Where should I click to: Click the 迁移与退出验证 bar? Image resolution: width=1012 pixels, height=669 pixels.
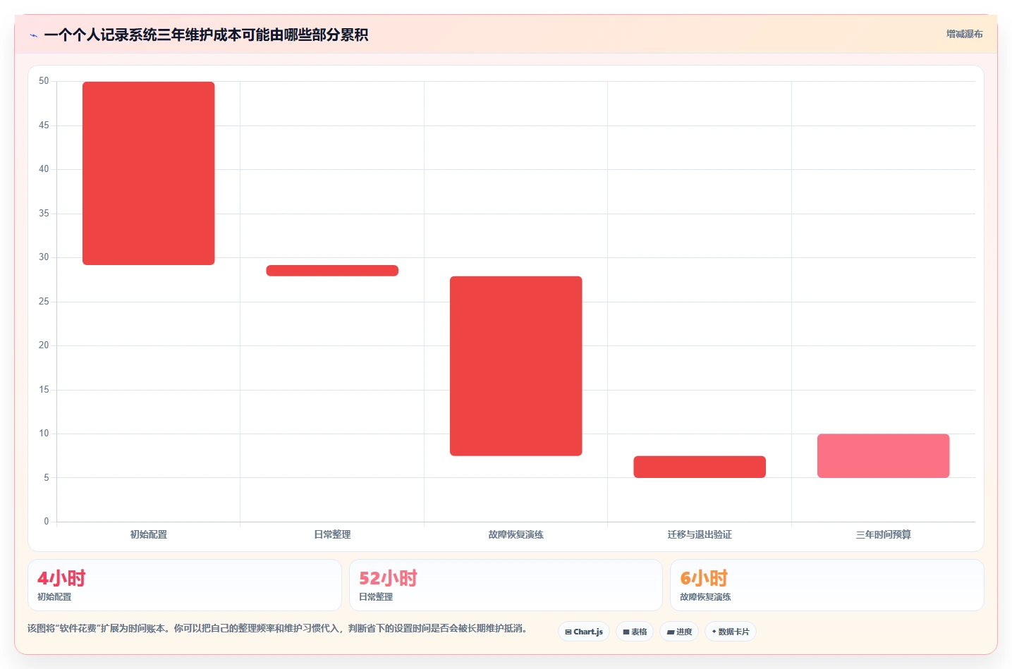click(700, 467)
